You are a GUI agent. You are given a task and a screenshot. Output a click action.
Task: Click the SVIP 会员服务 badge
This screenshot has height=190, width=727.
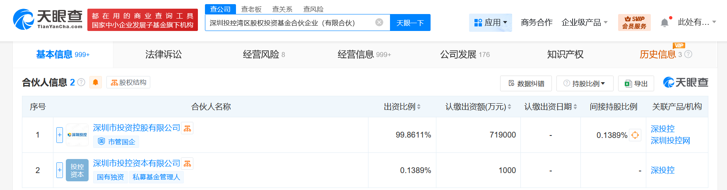(634, 22)
